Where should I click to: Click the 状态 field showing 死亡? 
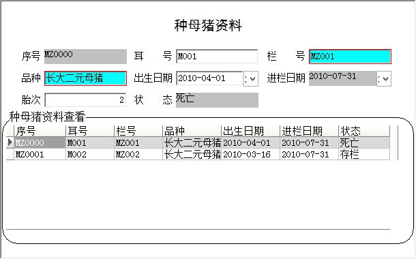(x=217, y=100)
